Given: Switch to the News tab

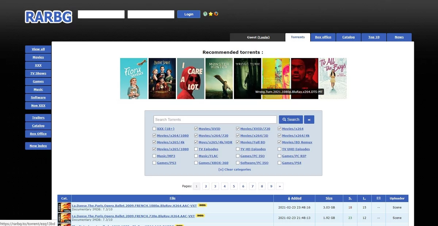Looking at the screenshot, I should pos(399,37).
